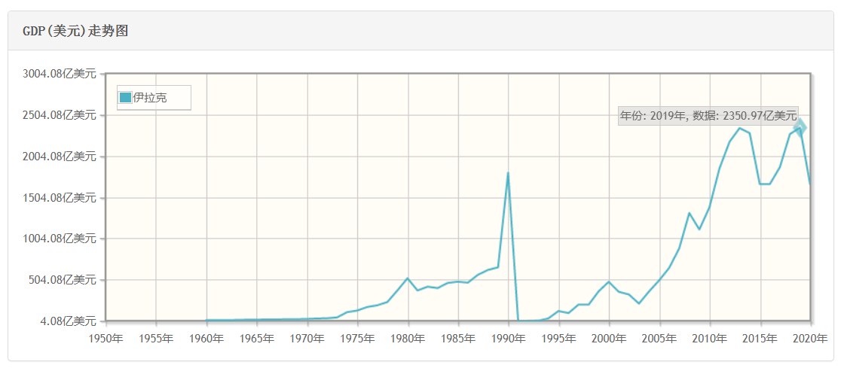Screen dimensions: 844x368
Task: Click the 2010年 x-axis label
Action: click(710, 339)
